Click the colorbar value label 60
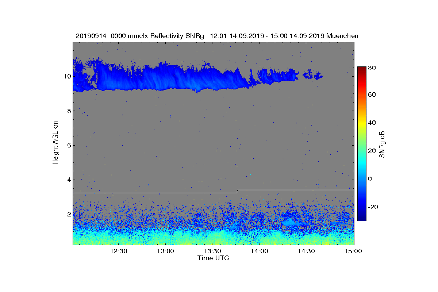The image size is (438, 292). pos(373,95)
